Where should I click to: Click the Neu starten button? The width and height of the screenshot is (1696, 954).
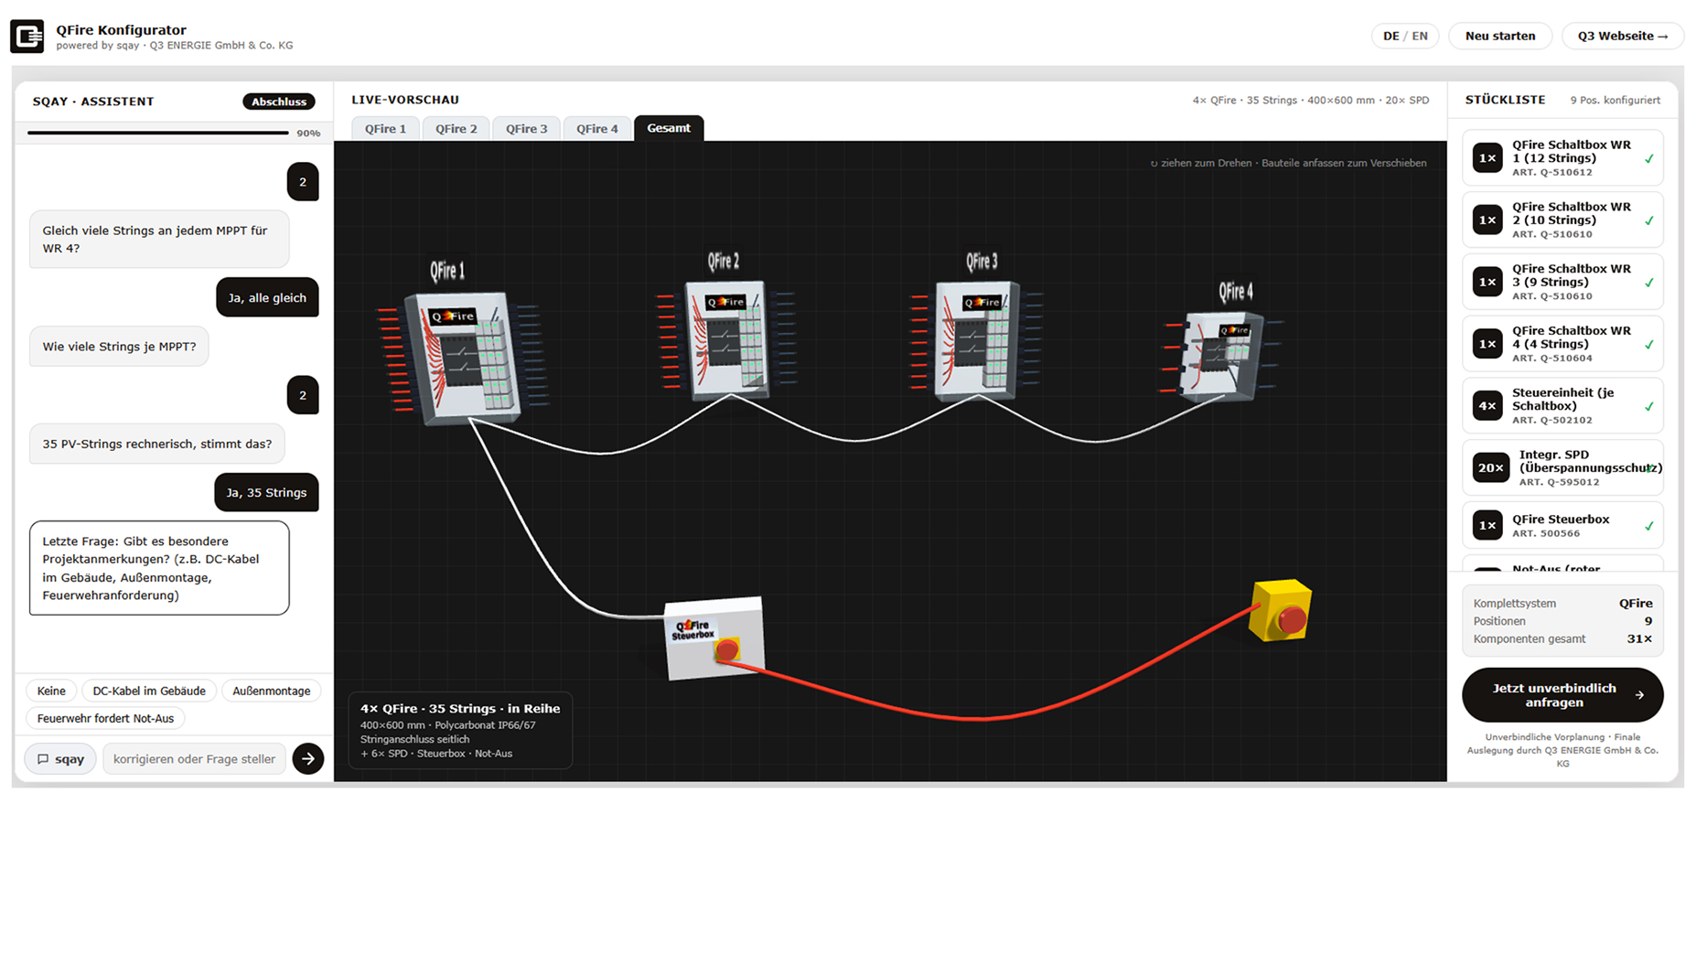point(1500,37)
